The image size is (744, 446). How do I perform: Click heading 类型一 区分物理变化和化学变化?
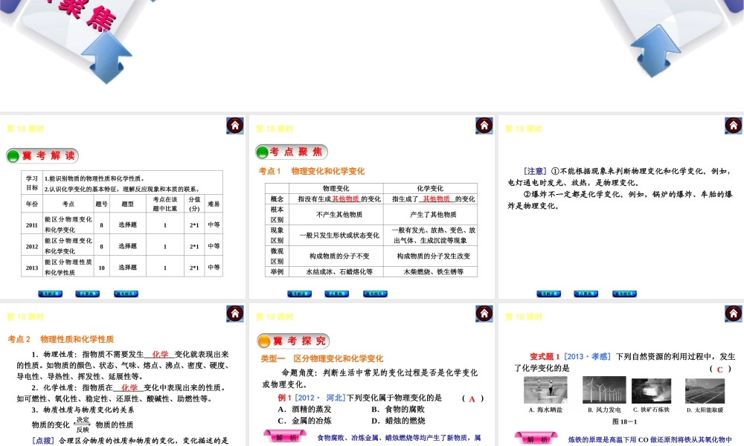322,358
